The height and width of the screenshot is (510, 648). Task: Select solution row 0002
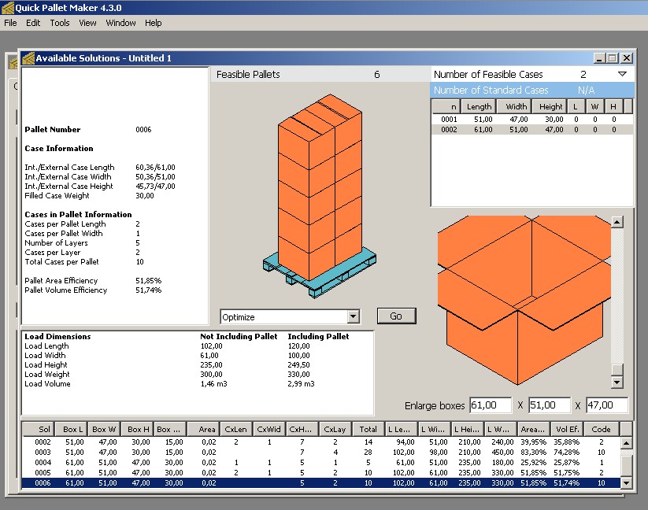[321, 442]
